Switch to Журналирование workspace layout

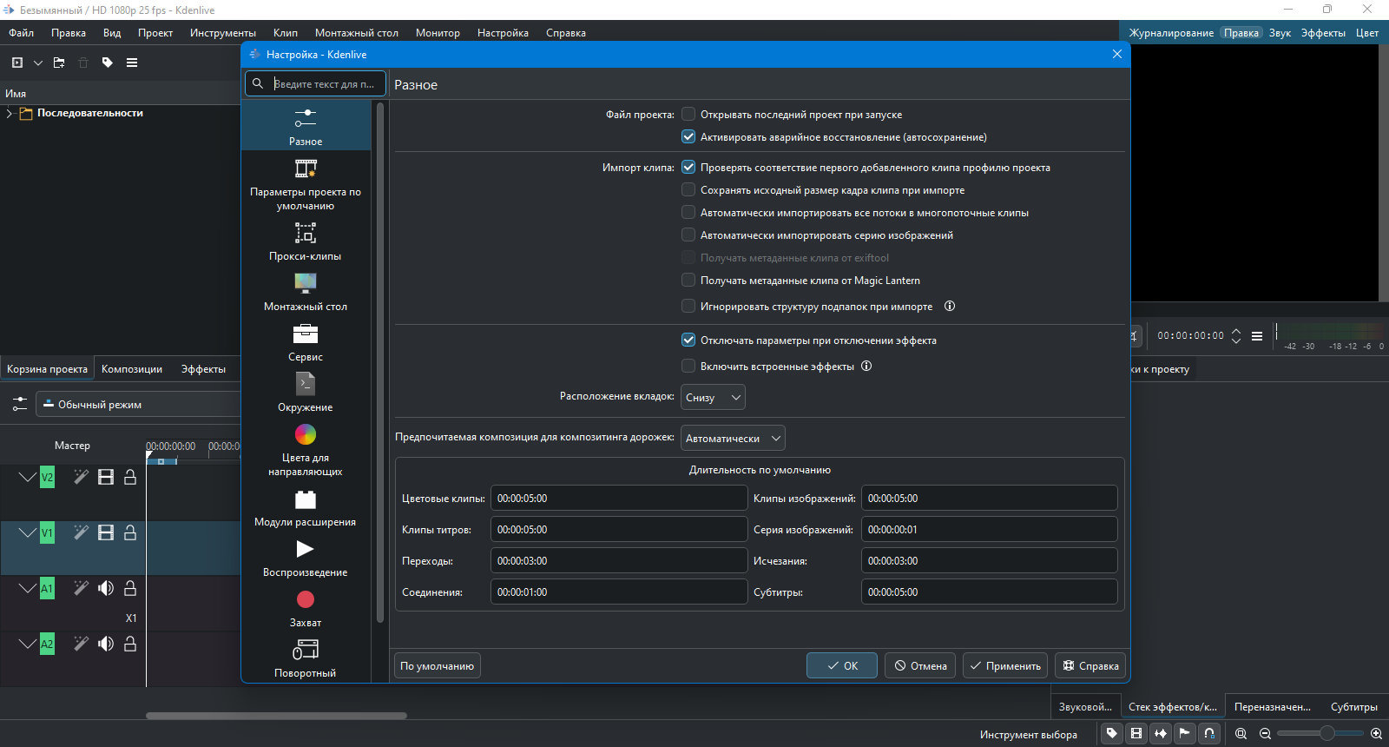pyautogui.click(x=1171, y=33)
